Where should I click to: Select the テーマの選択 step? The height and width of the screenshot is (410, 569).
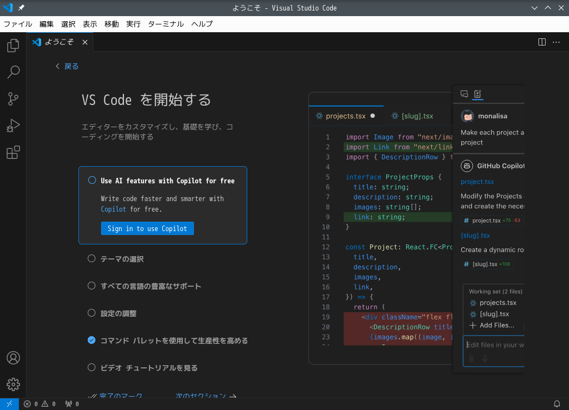[x=122, y=259]
